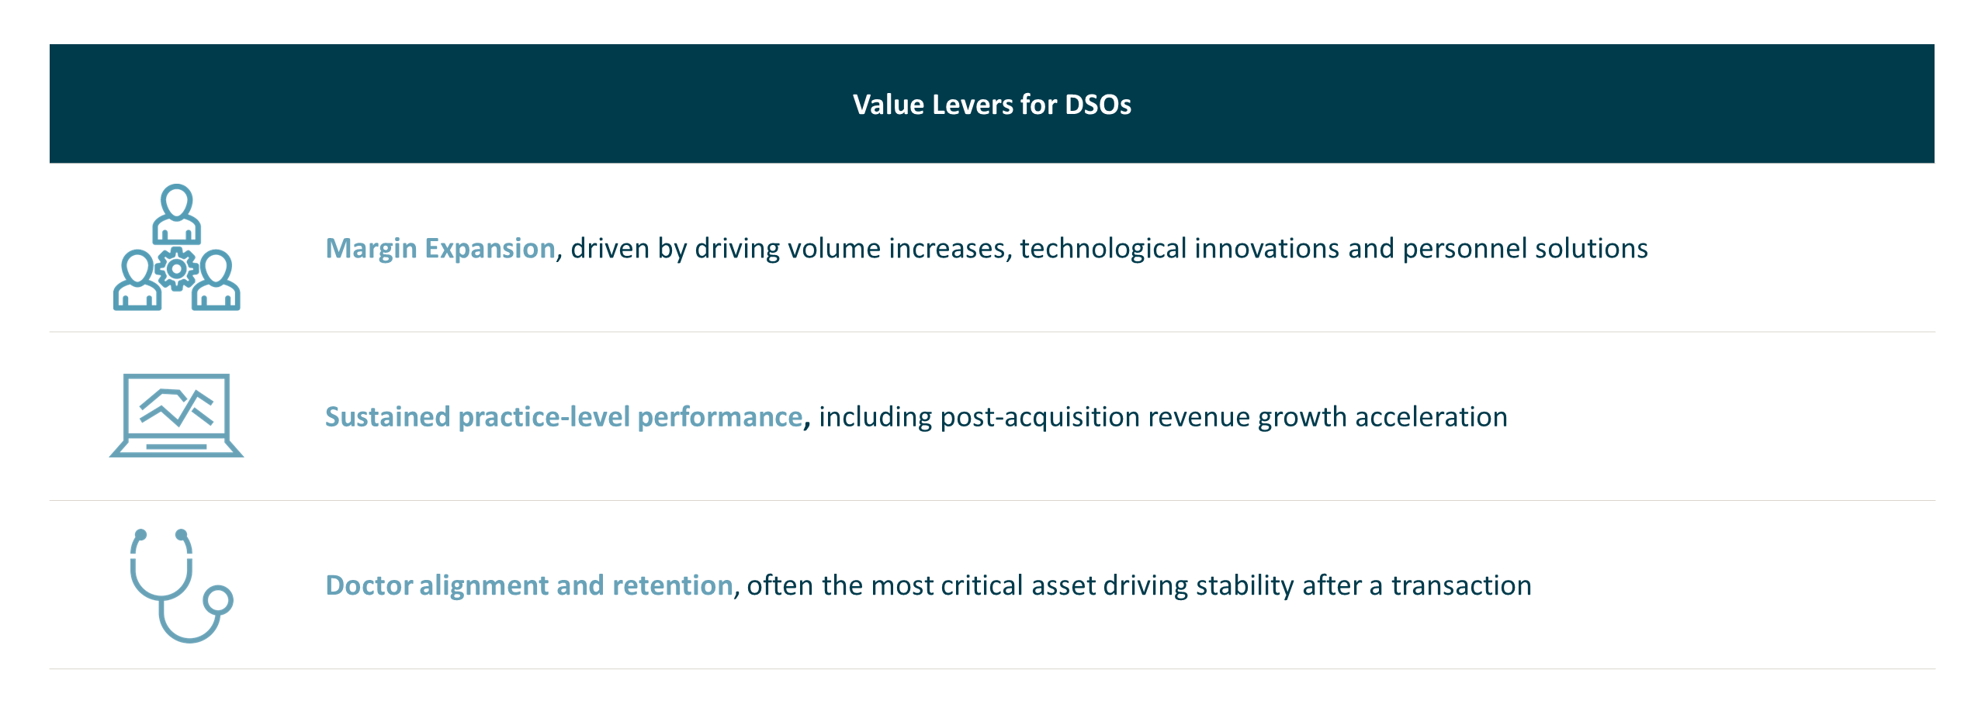
Task: Click the "Value Levers for DSOs" title
Action: click(992, 105)
